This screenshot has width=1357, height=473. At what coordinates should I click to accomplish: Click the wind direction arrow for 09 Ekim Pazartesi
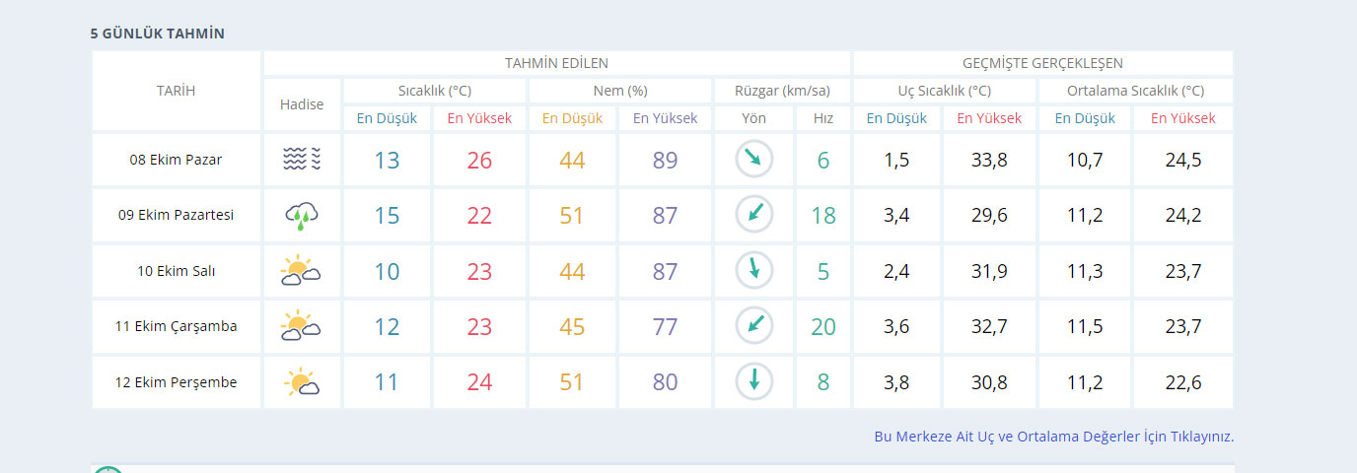click(x=754, y=215)
